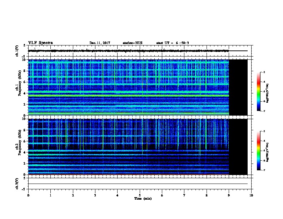Click the "4" kHz tick label on the ch.1 spectrogram

(25, 93)
